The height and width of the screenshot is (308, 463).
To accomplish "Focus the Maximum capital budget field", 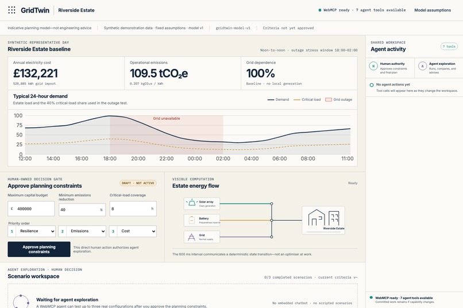I will click(x=31, y=209).
